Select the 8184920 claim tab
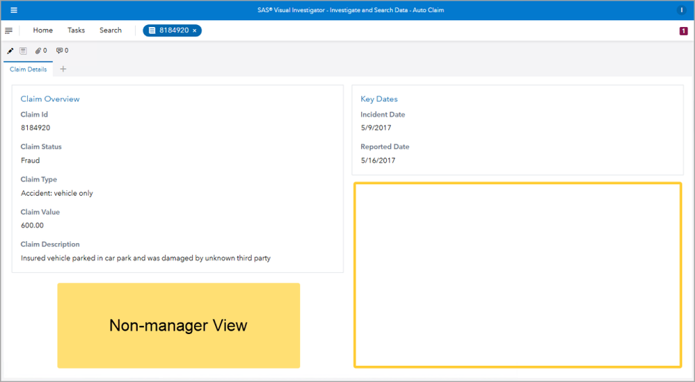The width and height of the screenshot is (695, 382). (172, 31)
